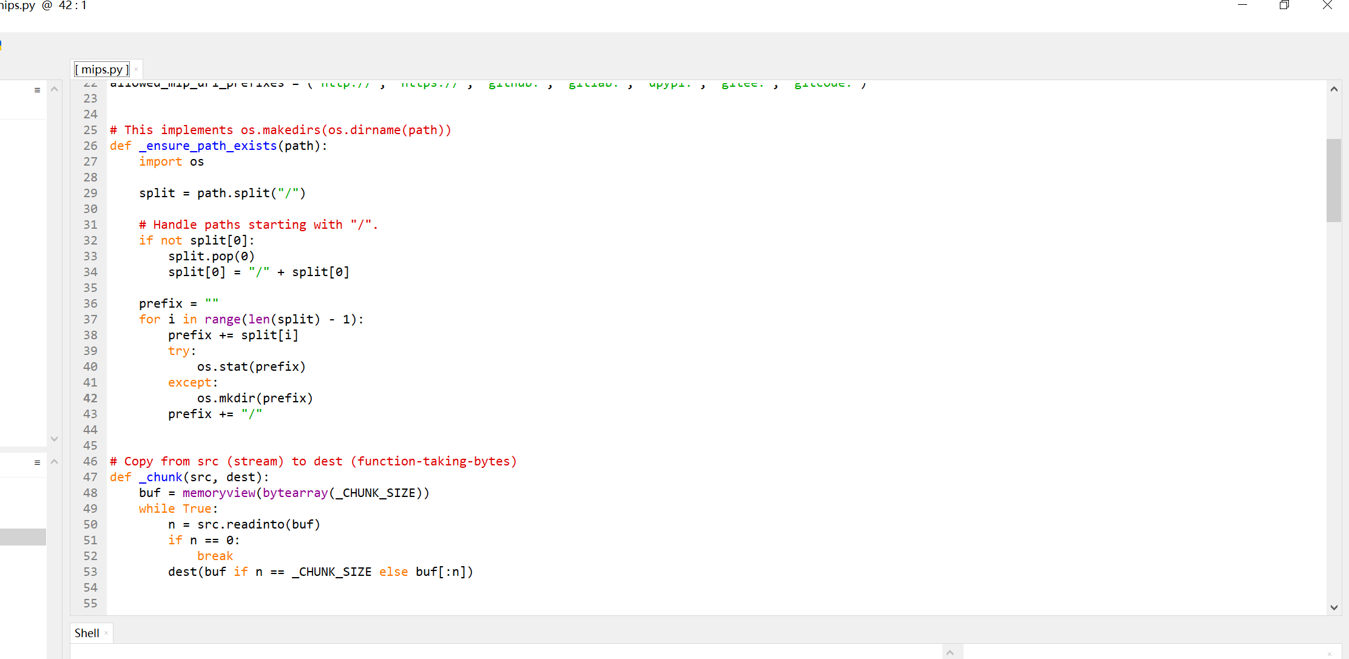Image resolution: width=1349 pixels, height=659 pixels.
Task: Select the Shell tab
Action: pyautogui.click(x=87, y=633)
